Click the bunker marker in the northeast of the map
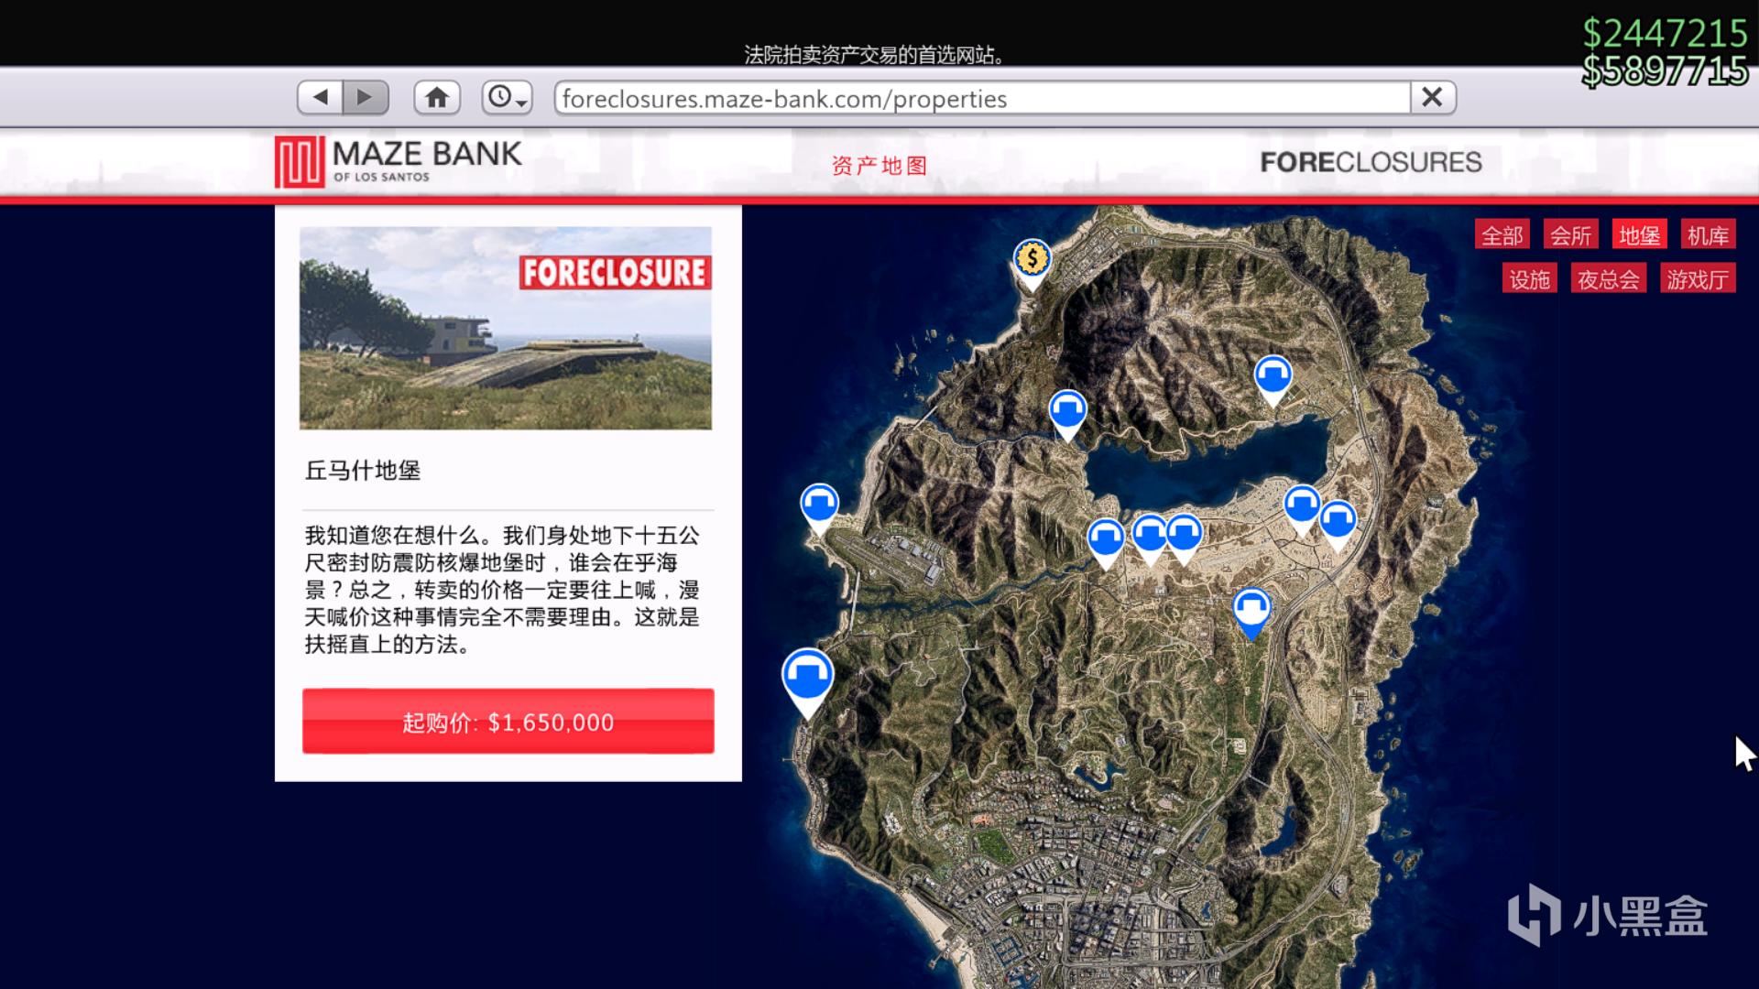 tap(1273, 375)
